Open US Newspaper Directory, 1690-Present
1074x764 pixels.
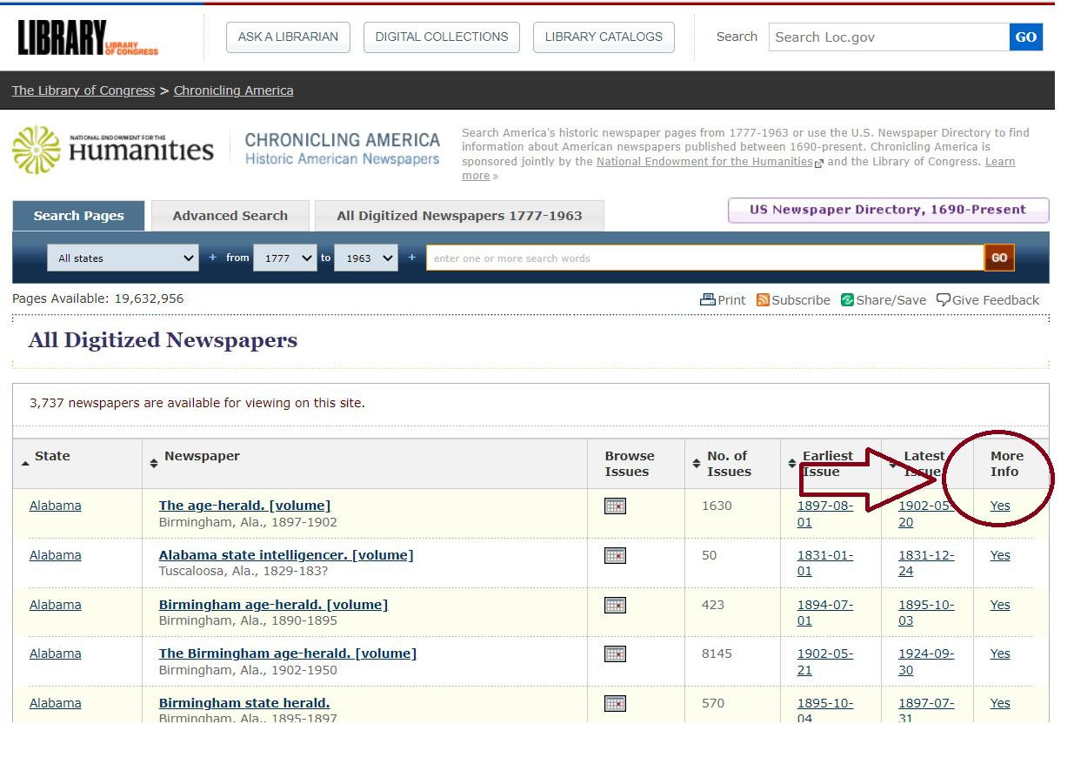click(x=888, y=210)
